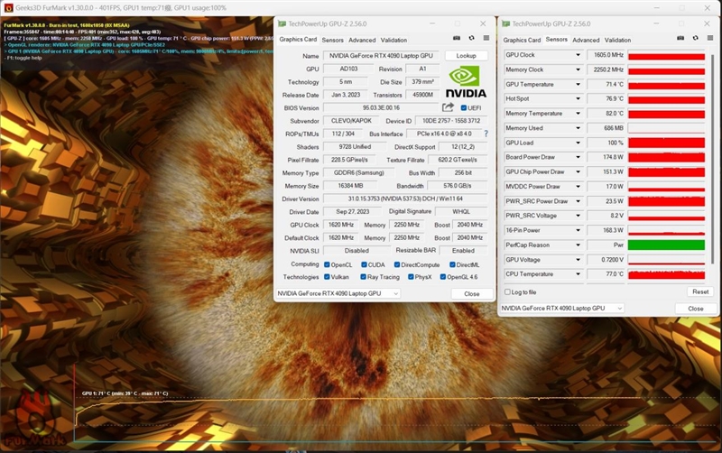Click the GPU Load red graph bar

(x=666, y=143)
